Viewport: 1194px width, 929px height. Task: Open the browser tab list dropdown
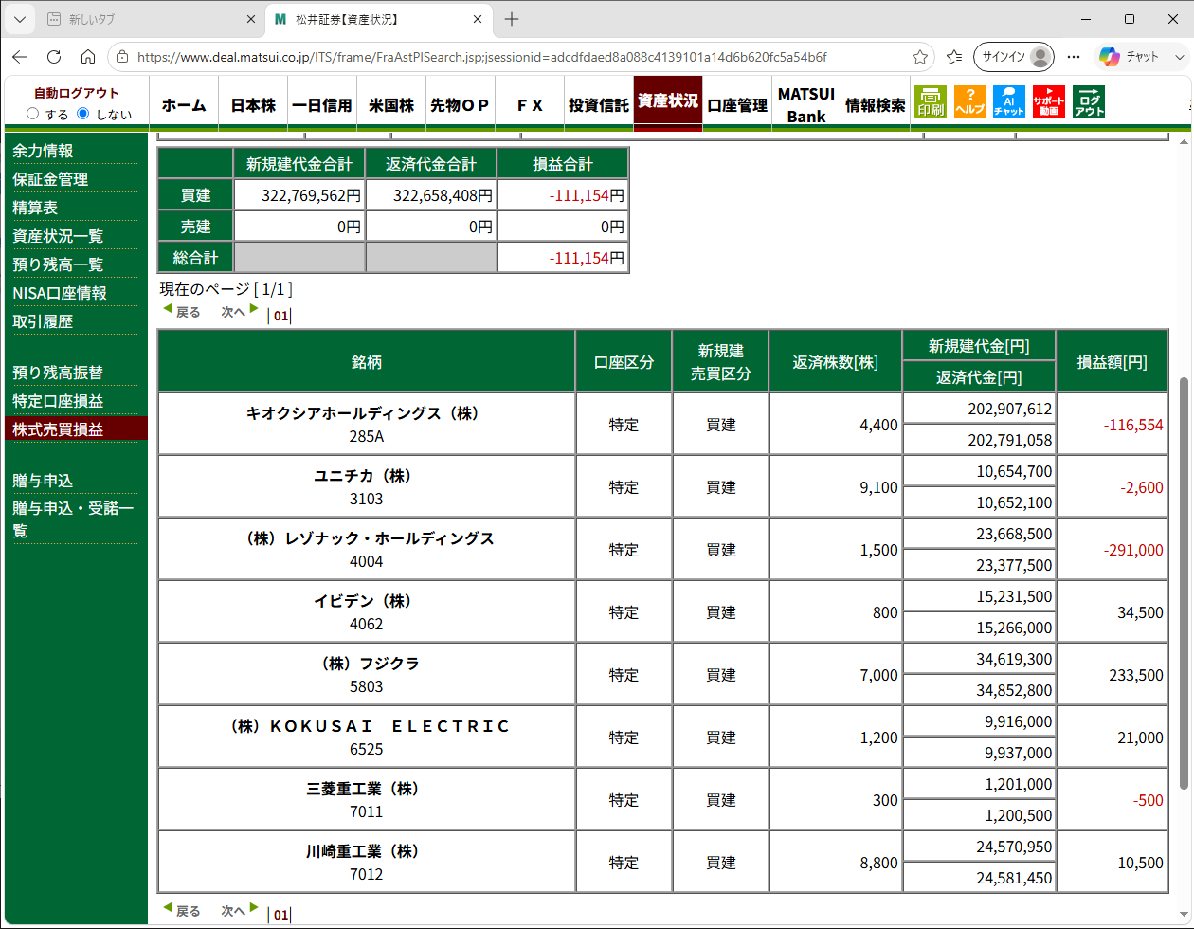[20, 19]
